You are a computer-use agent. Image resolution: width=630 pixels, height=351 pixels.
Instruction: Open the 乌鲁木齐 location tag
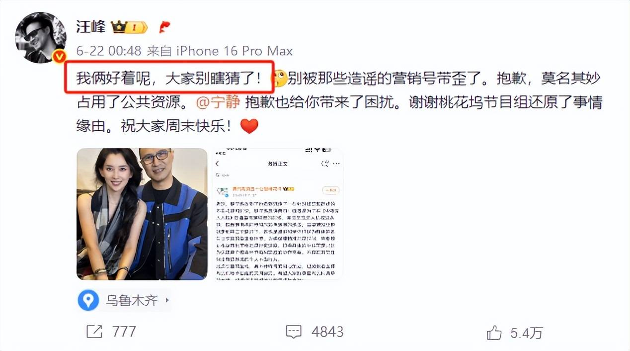click(124, 300)
